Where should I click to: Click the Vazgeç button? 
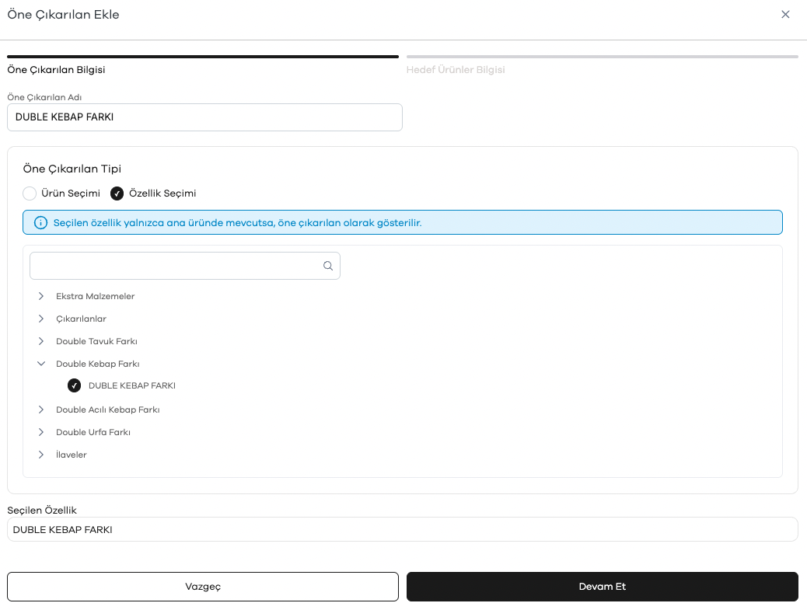click(x=203, y=587)
